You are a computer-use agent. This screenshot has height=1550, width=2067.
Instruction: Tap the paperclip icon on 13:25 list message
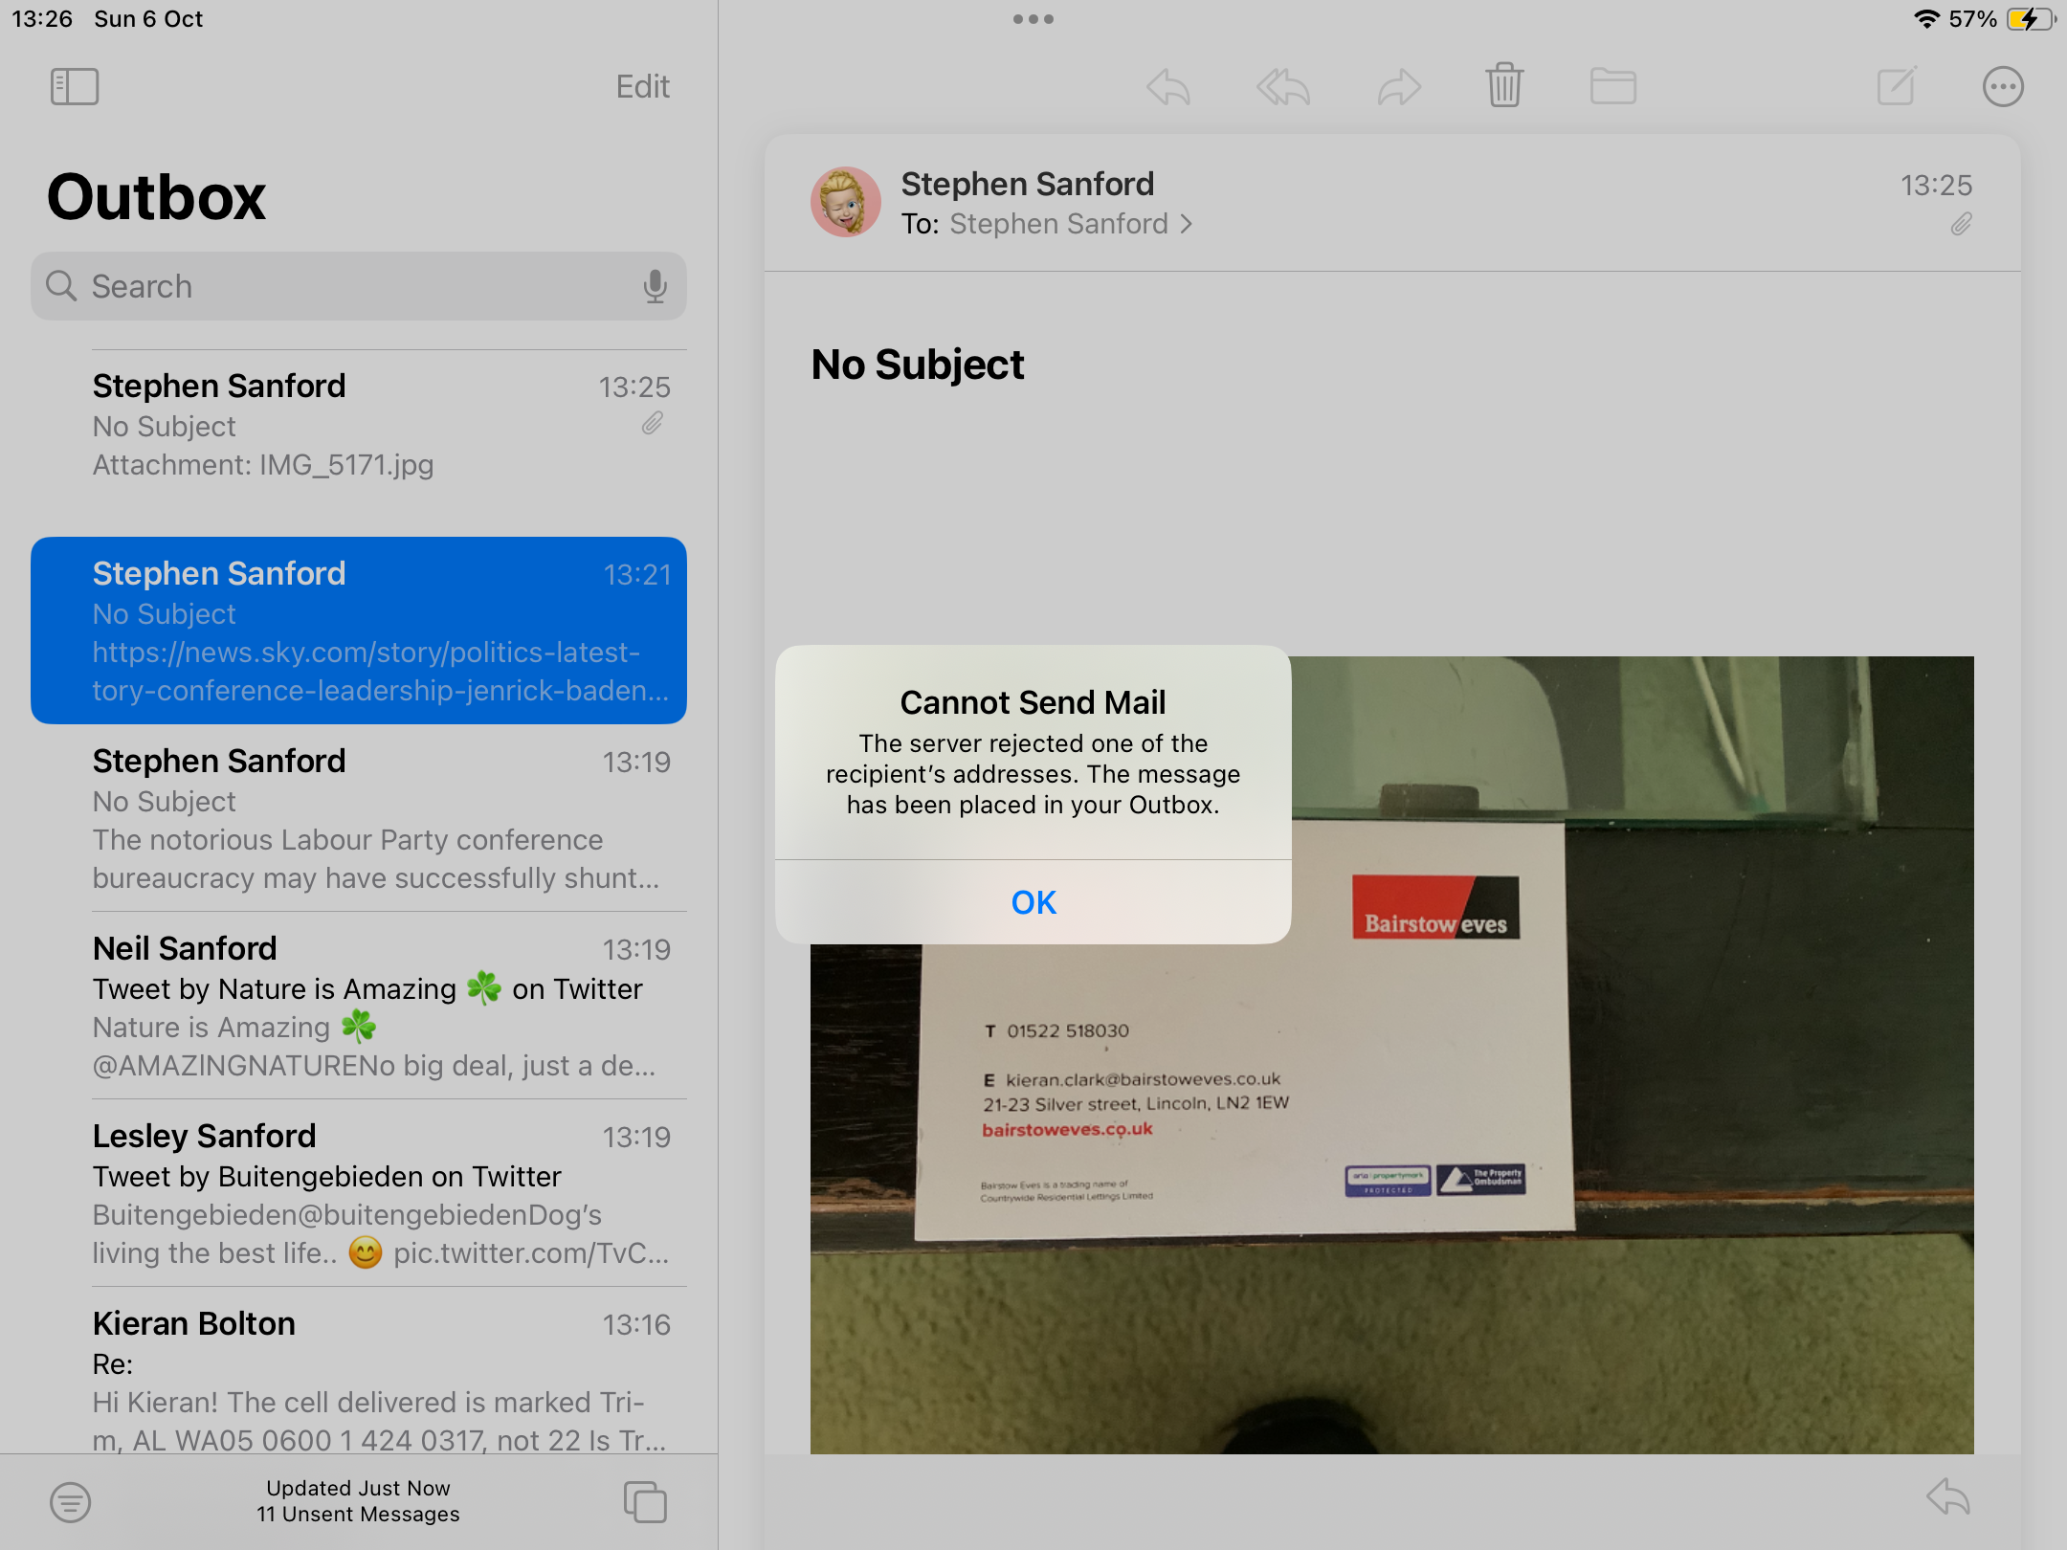click(x=653, y=423)
